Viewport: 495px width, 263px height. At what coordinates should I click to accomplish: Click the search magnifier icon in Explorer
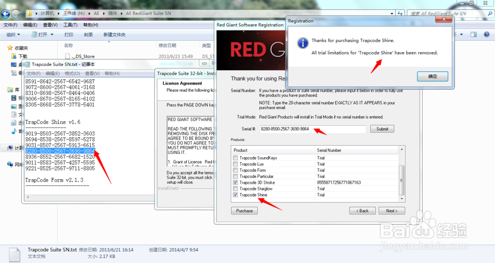[x=490, y=13]
